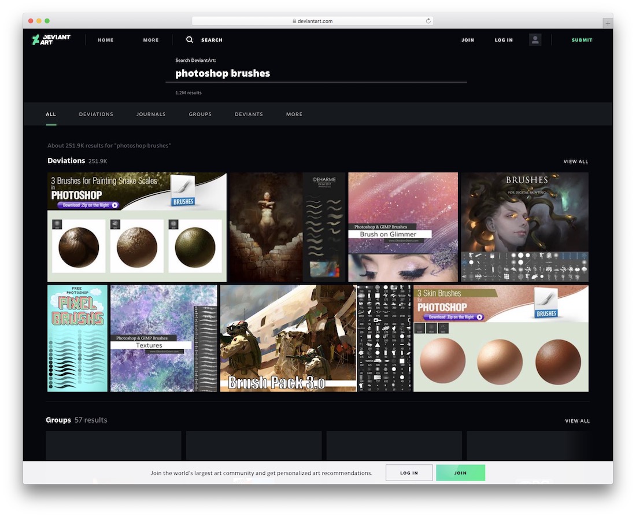Click the "About 251.9K results" text
636x517 pixels.
[109, 146]
